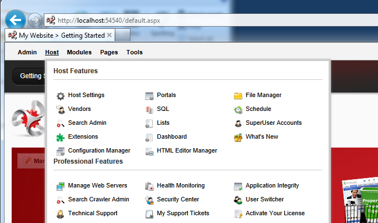Open the Technical Support link
Viewport: 378px width, 223px height.
(93, 213)
